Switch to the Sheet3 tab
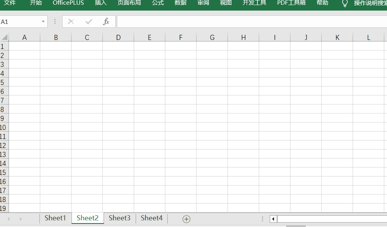Viewport: 387px width, 227px height. click(120, 218)
